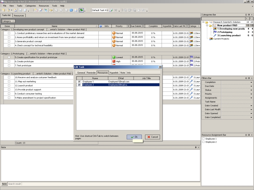This screenshot has width=254, height=190.
Task: Click the print icon in the toolbar
Action: (20, 10)
